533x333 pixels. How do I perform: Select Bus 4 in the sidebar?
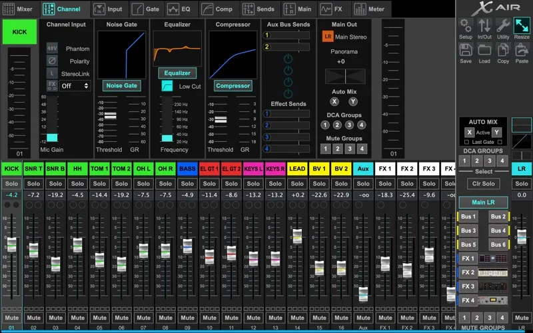click(498, 230)
